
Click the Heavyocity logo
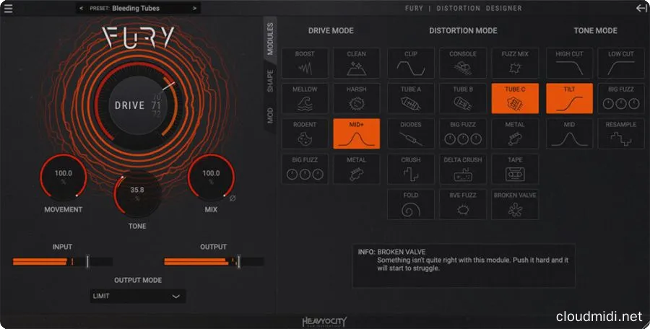coord(324,322)
